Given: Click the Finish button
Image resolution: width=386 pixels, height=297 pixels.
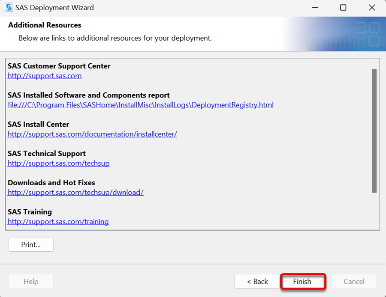Looking at the screenshot, I should [303, 281].
